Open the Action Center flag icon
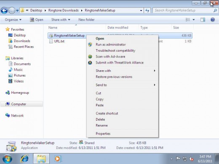219x164 pixels. pyautogui.click(x=178, y=159)
